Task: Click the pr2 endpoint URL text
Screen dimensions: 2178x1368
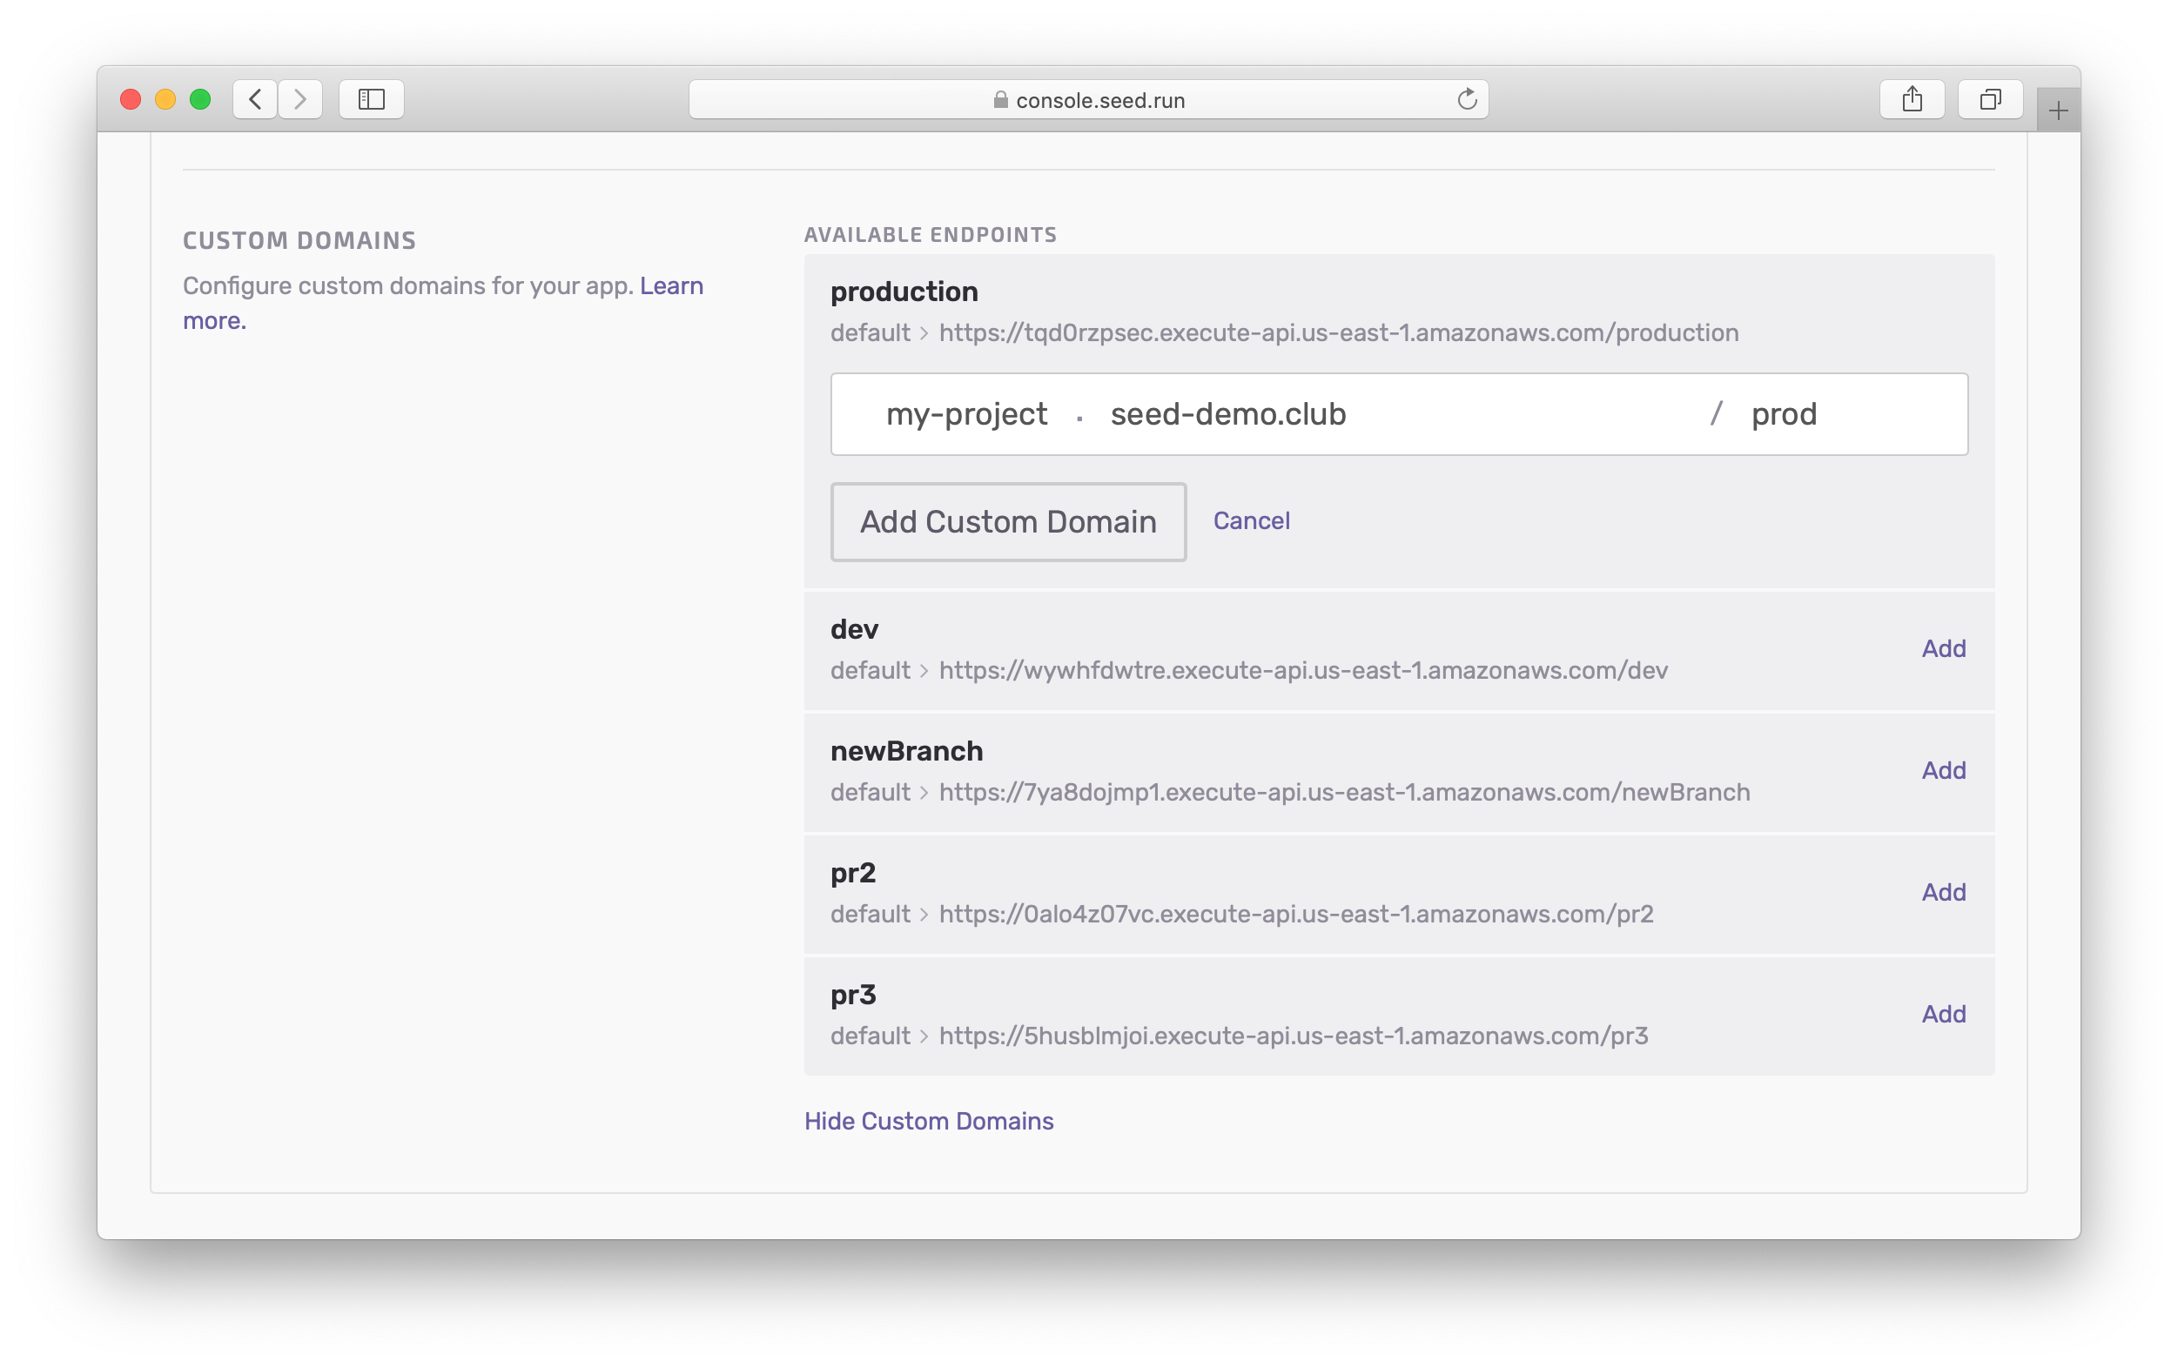Action: 1296,914
